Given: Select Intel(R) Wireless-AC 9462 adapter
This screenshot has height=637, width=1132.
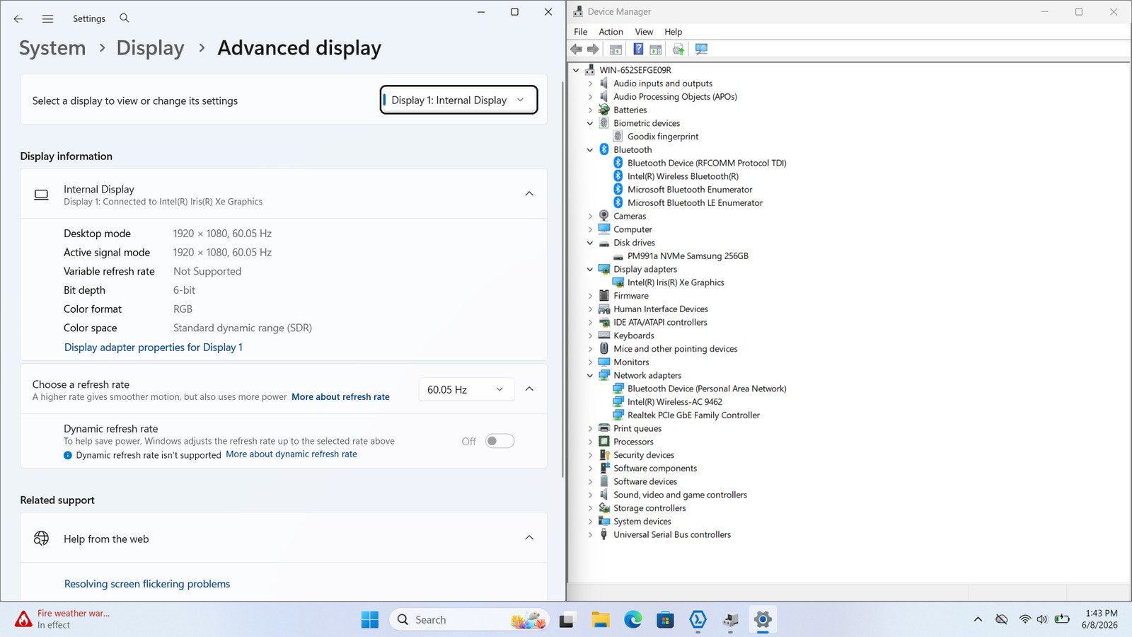Looking at the screenshot, I should 675,402.
